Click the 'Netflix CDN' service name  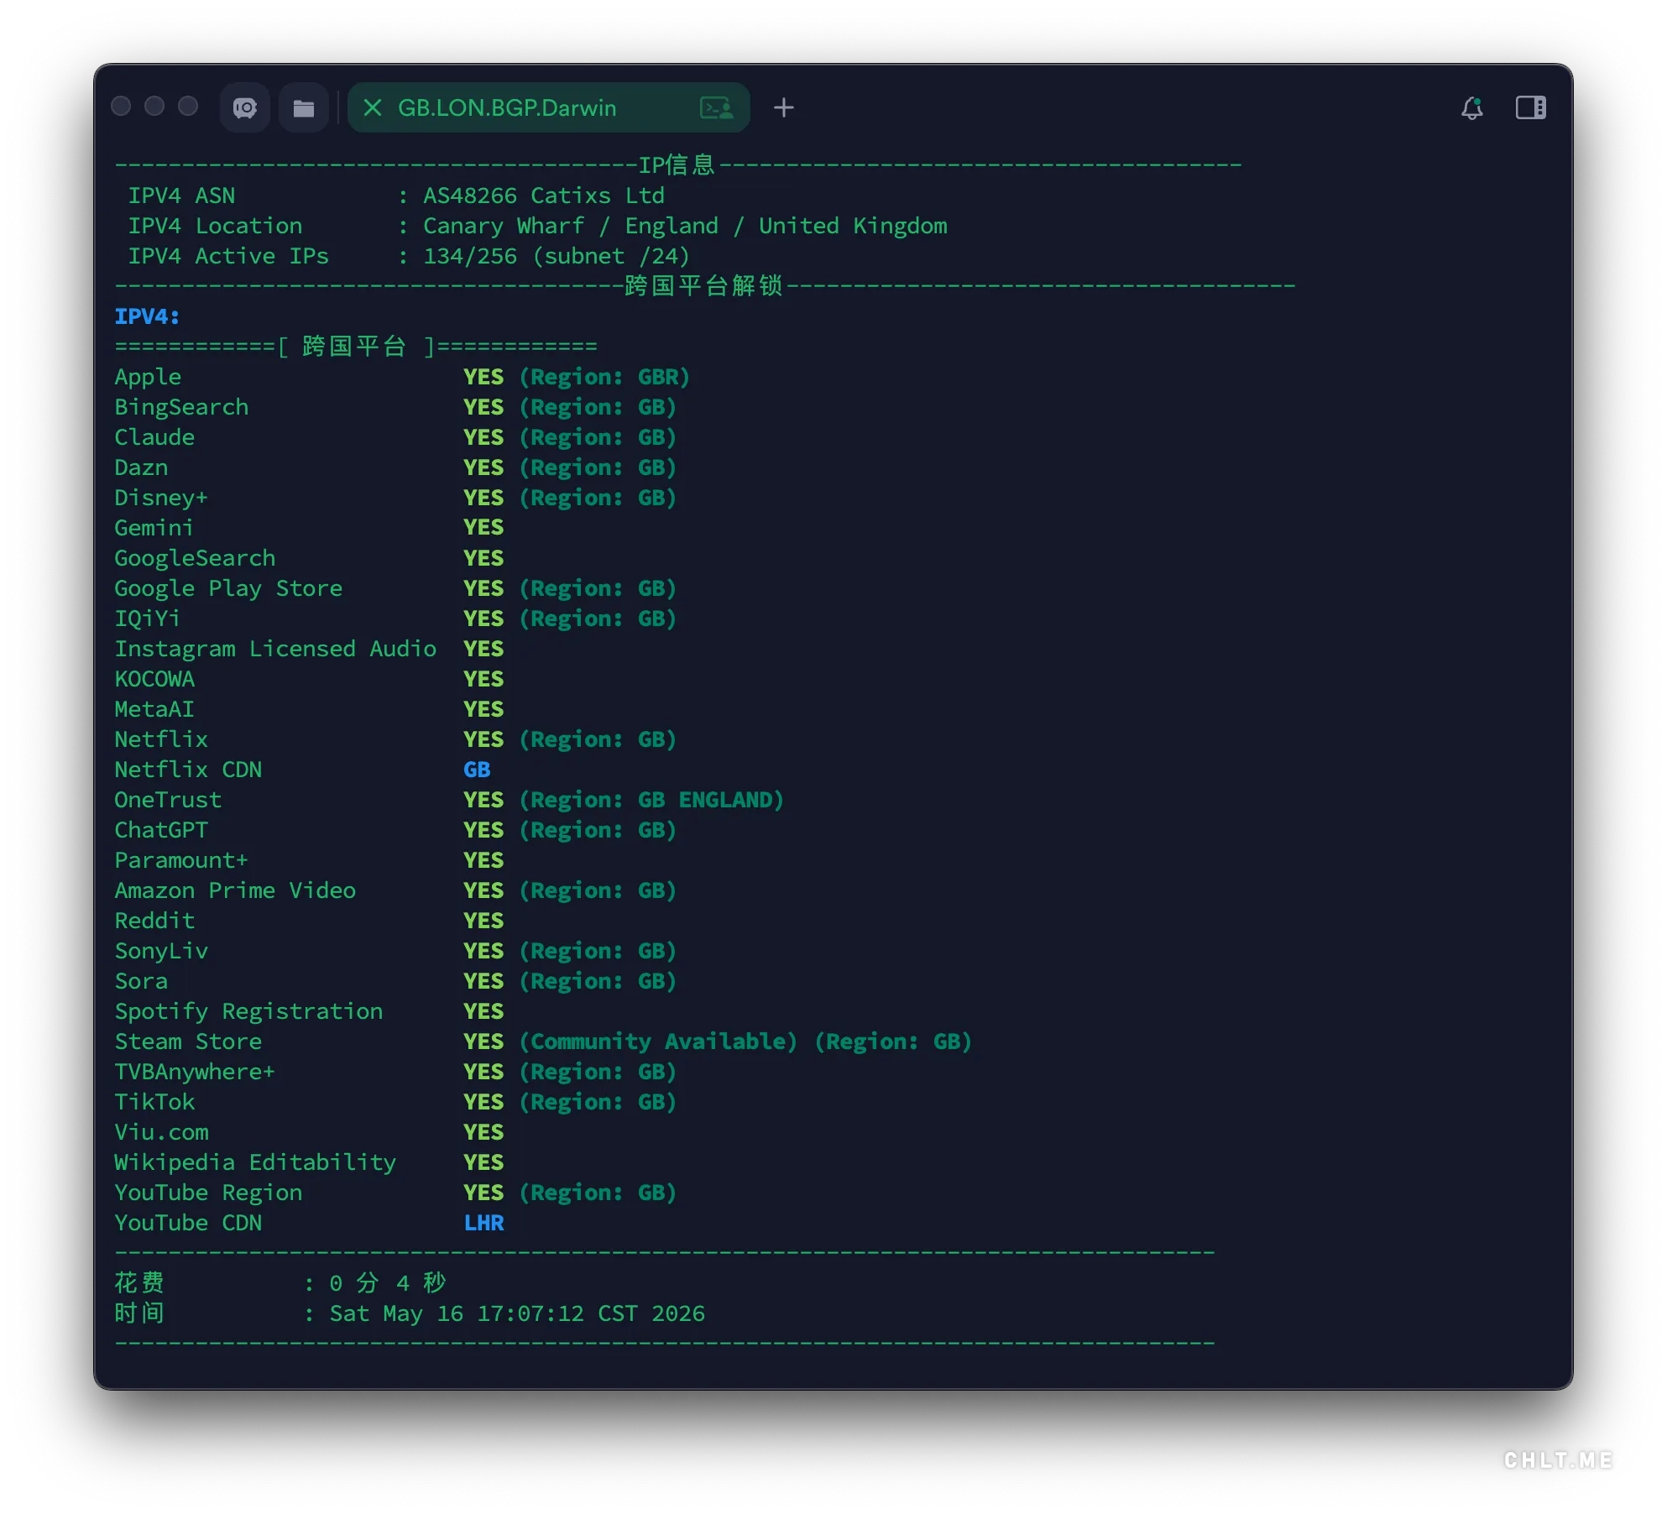click(x=188, y=770)
